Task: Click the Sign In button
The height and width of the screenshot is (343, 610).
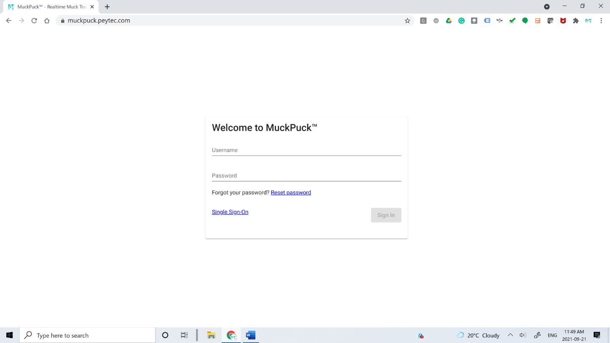Action: pyautogui.click(x=386, y=215)
